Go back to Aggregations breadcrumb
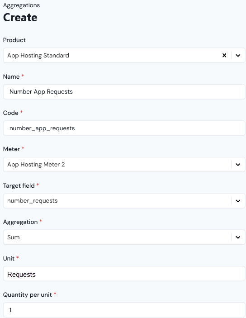The height and width of the screenshot is (318, 246). (22, 5)
